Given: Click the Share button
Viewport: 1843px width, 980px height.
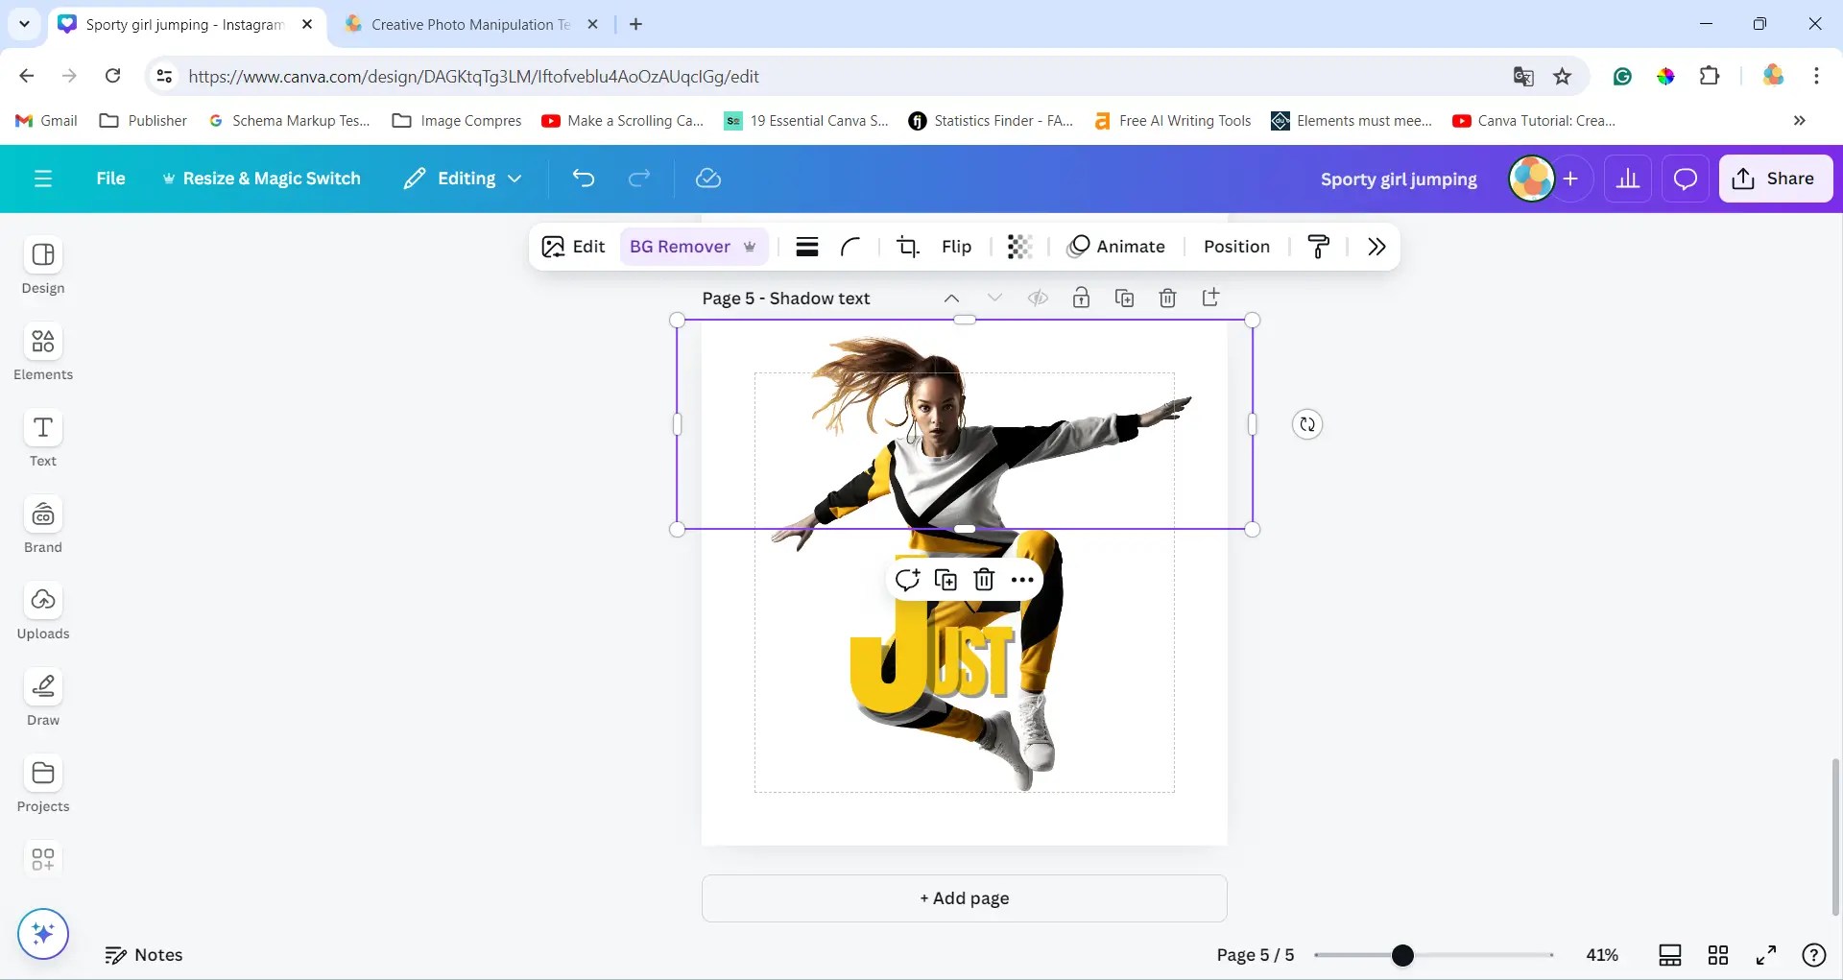Looking at the screenshot, I should pyautogui.click(x=1775, y=179).
